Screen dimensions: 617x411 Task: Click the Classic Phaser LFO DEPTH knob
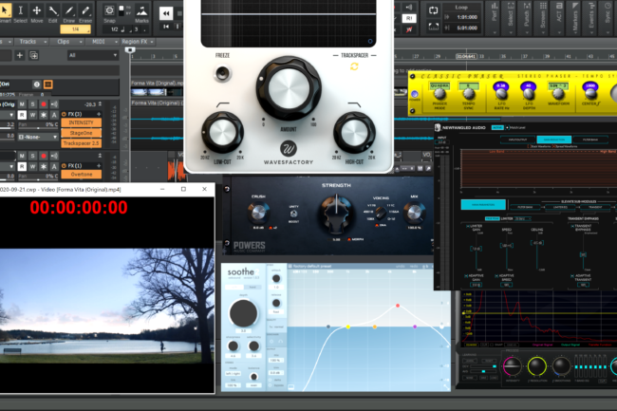pyautogui.click(x=528, y=94)
